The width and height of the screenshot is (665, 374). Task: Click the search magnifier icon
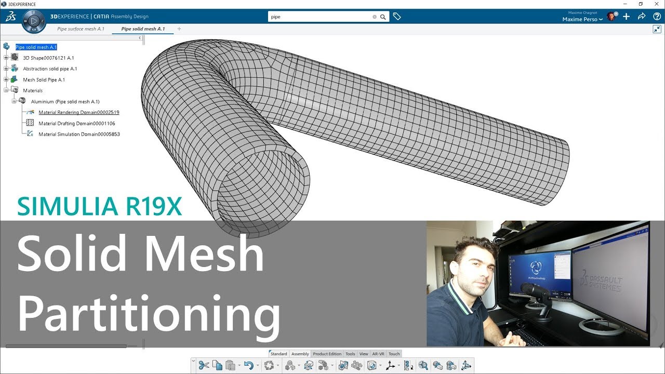pos(383,17)
